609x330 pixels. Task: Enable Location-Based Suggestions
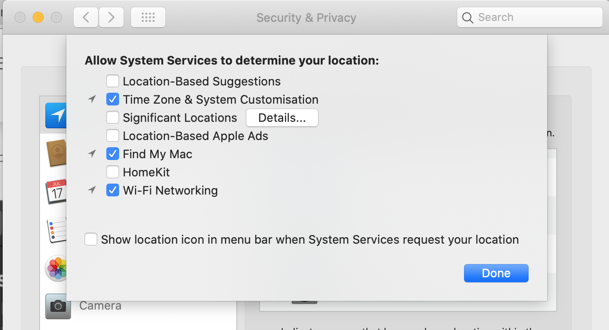pyautogui.click(x=113, y=81)
